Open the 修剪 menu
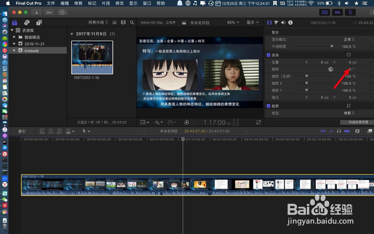 click(x=78, y=3)
